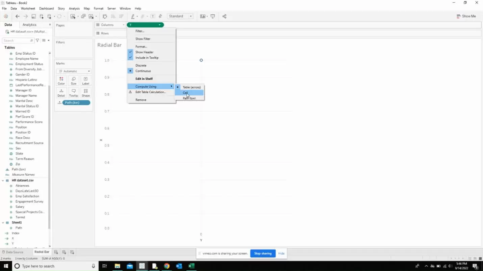Screen dimensions: 483x271
Task: Open Tooltip in the Marks card
Action: (74, 93)
